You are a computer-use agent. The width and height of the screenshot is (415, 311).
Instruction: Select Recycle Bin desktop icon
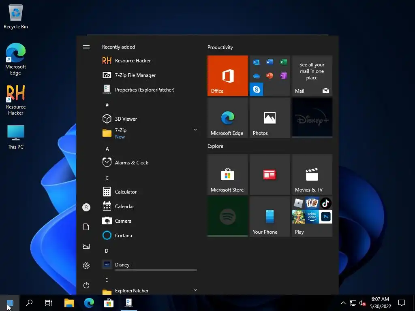tap(16, 17)
